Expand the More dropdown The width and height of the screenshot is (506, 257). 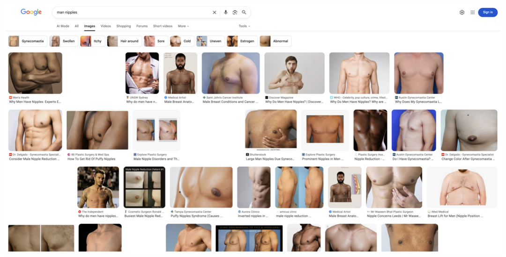pyautogui.click(x=183, y=26)
